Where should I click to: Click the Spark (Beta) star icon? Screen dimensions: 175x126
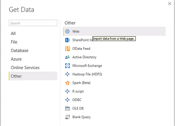pos(67,83)
